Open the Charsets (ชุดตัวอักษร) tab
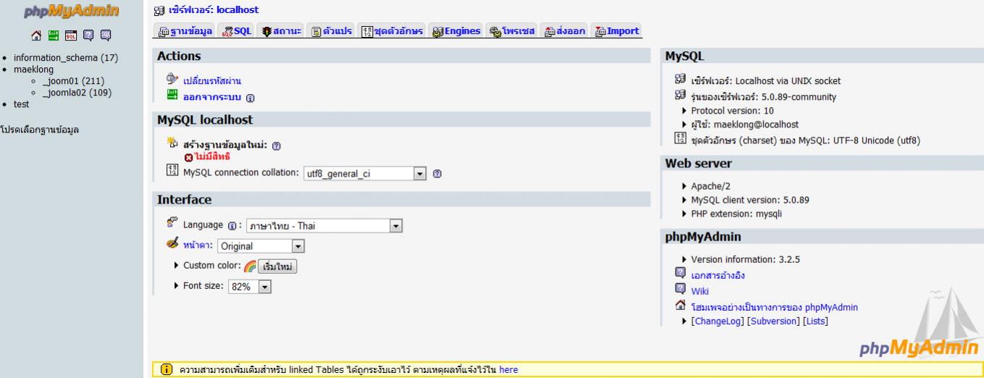 point(392,31)
